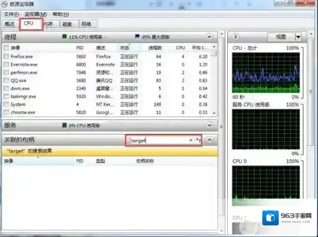The width and height of the screenshot is (318, 237).
Task: Sort processes by the PID column header
Action: (80, 48)
